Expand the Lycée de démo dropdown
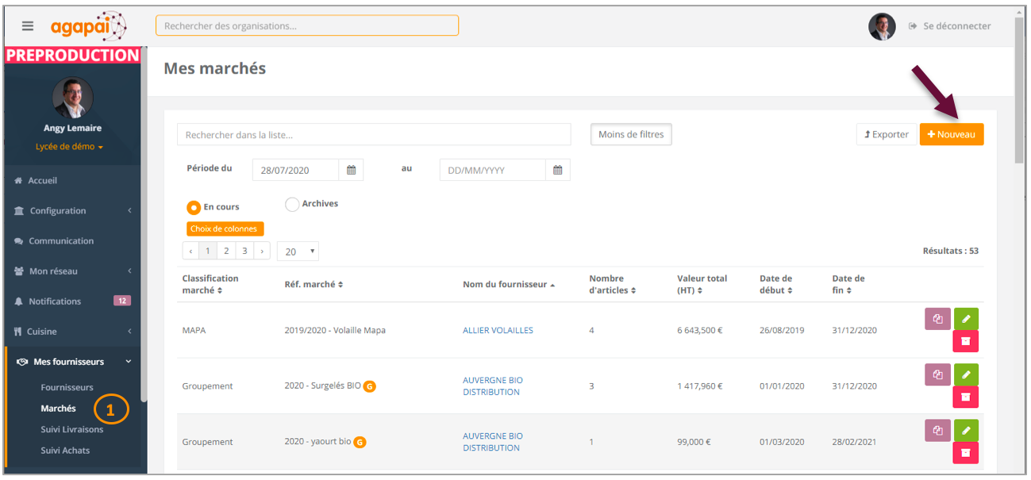 coord(70,147)
